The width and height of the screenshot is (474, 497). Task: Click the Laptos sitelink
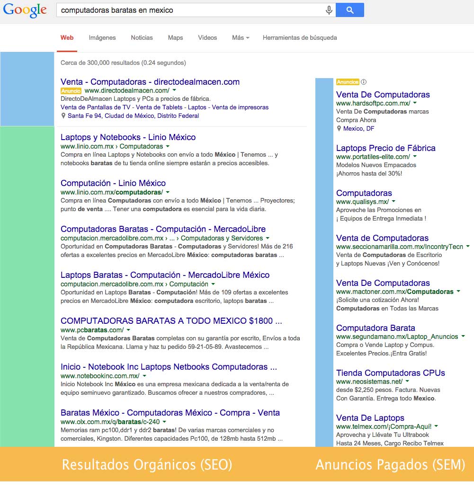(197, 107)
